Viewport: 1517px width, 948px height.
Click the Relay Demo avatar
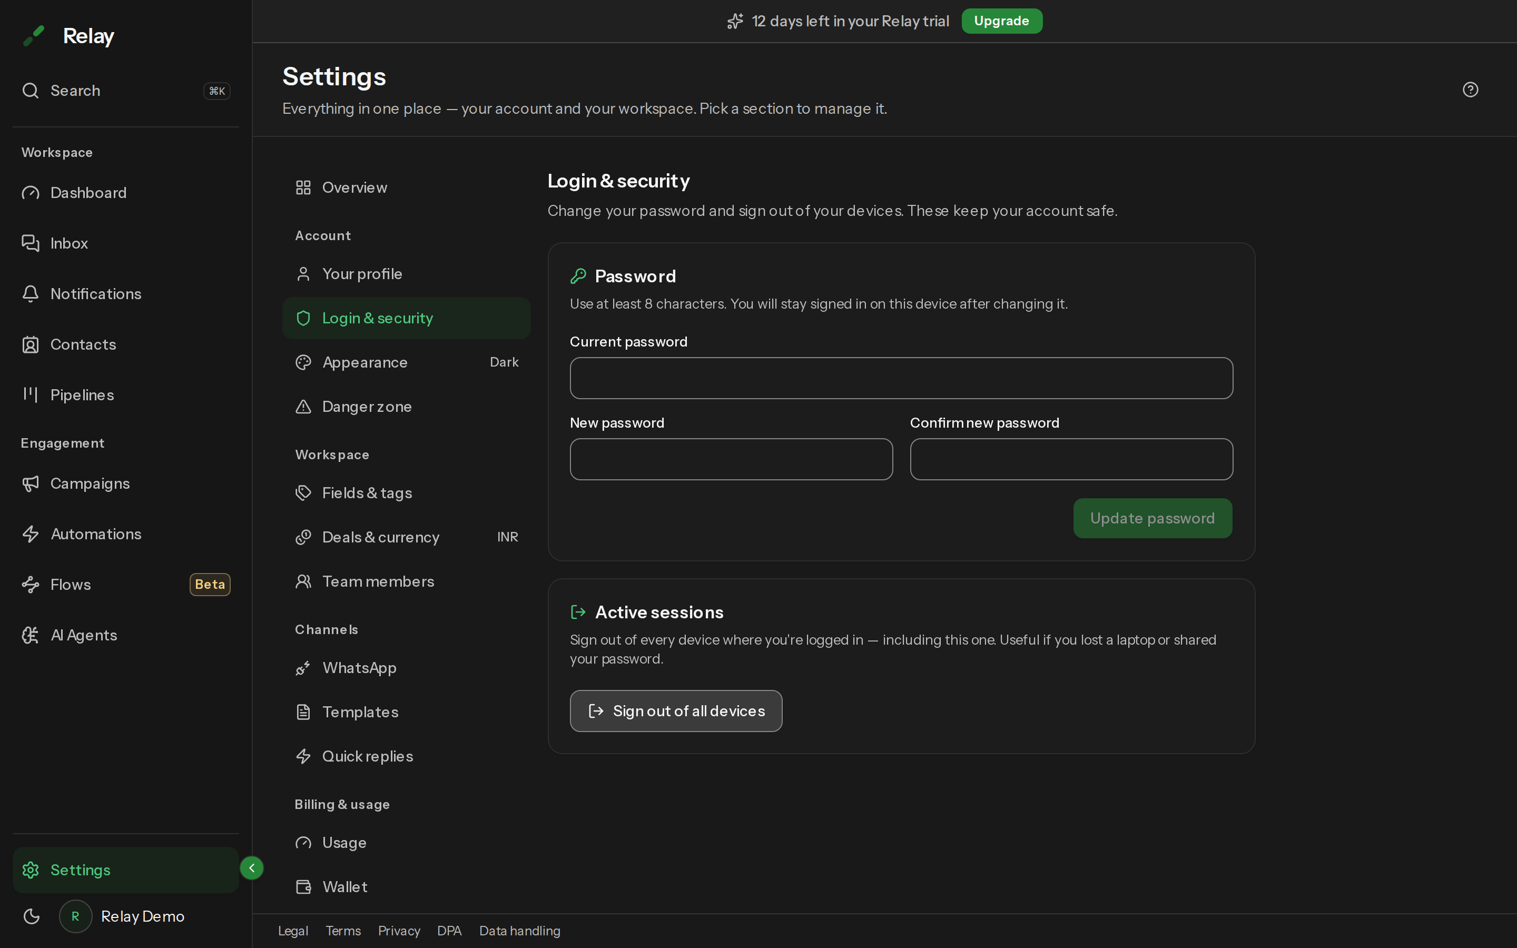coord(75,916)
